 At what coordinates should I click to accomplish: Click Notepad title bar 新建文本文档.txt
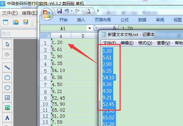[131, 35]
